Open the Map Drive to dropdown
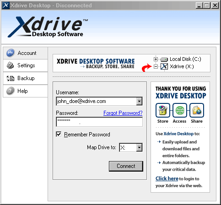Screen dimensions: 221x205 point(139,147)
